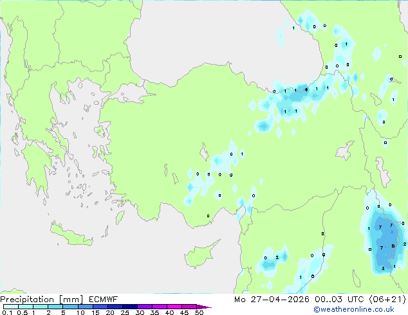The height and width of the screenshot is (315, 408).
Task: Click the '27-04-2026' date text
Action: click(x=280, y=300)
